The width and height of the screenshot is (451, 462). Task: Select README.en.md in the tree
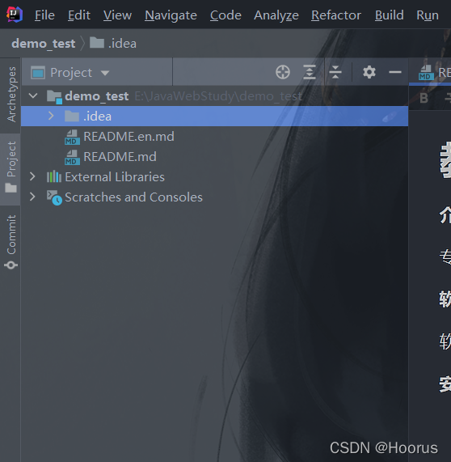pyautogui.click(x=129, y=137)
